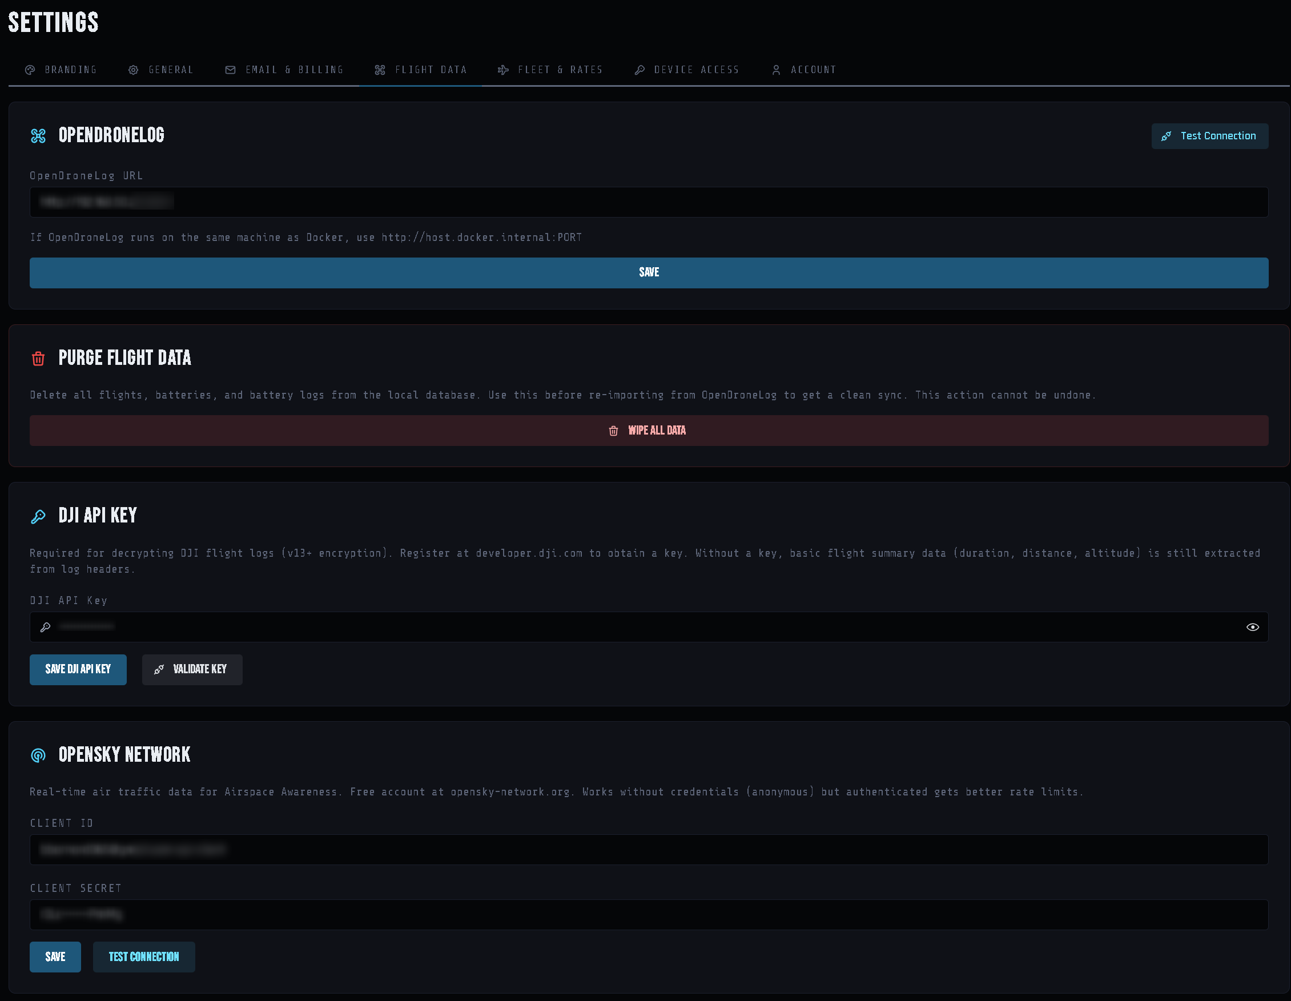Validate the DJI API key
Image resolution: width=1291 pixels, height=1001 pixels.
192,669
